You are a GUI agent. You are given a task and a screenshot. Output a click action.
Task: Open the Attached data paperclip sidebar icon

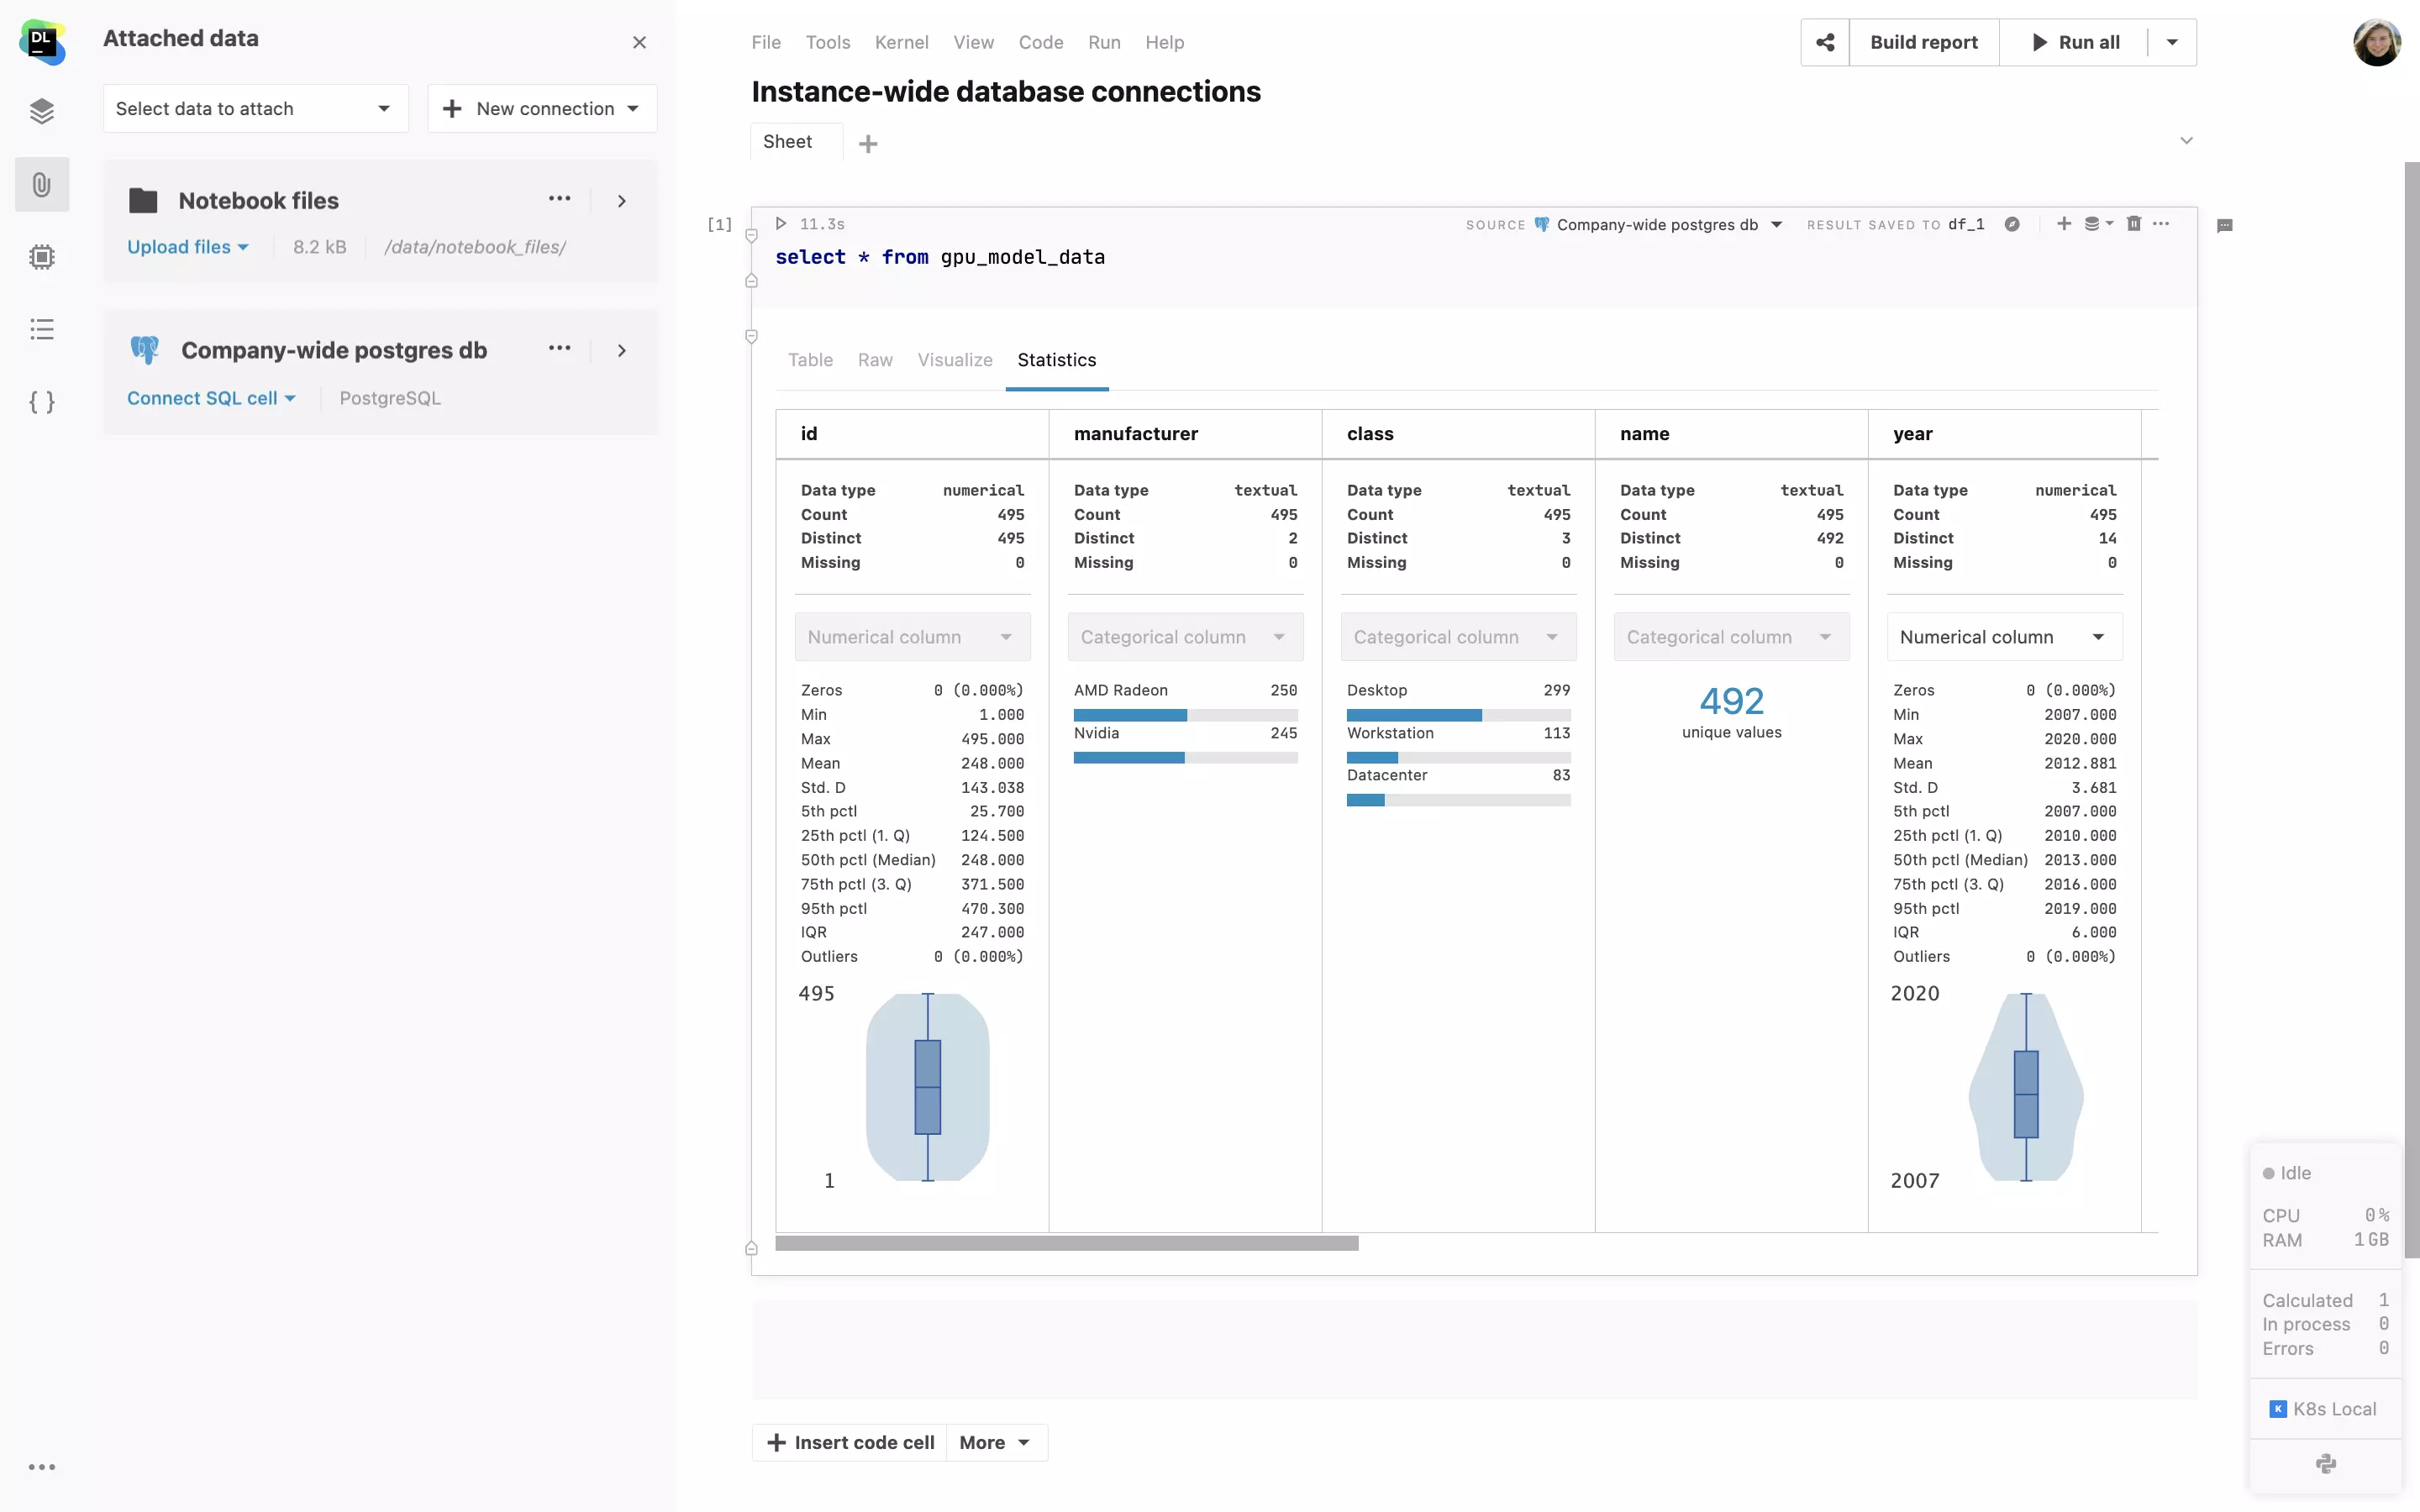point(41,184)
